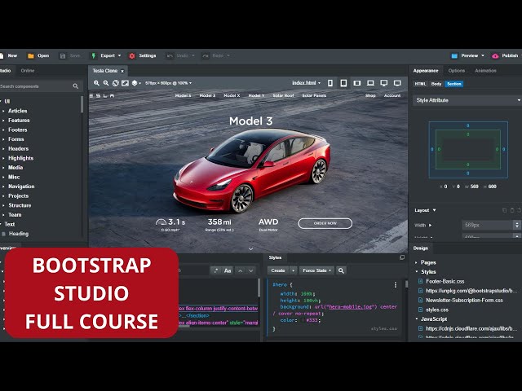
Task: Switch stage to widescreen monitor size
Action: coord(397,83)
